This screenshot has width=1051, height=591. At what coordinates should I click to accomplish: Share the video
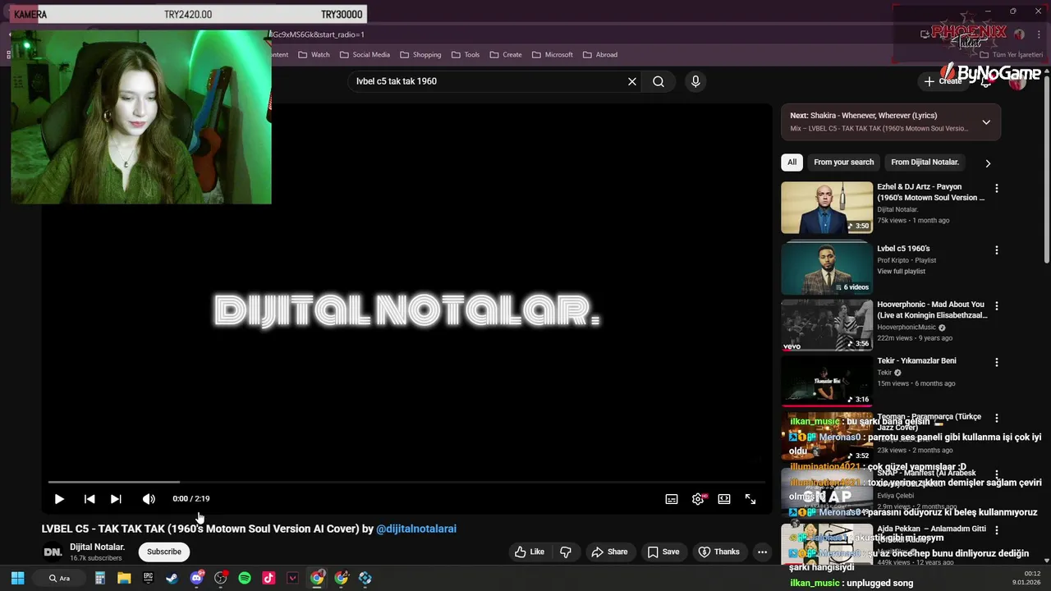(x=609, y=552)
